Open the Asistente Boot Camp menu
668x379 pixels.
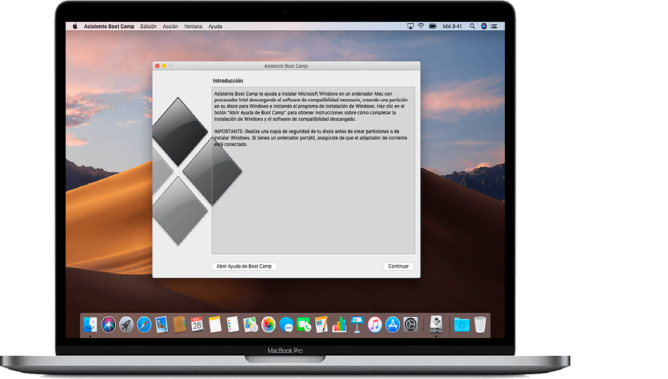[109, 26]
